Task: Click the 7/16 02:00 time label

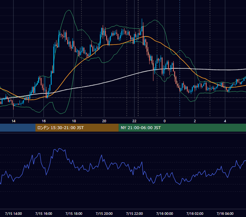Action: (x=195, y=213)
